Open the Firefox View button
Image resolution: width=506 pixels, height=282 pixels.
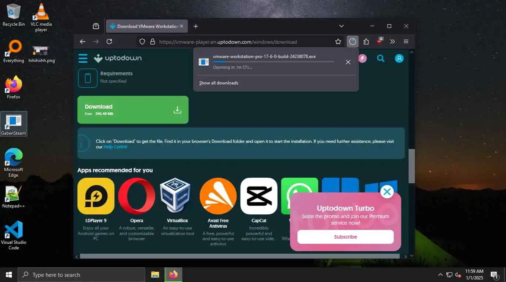point(96,26)
